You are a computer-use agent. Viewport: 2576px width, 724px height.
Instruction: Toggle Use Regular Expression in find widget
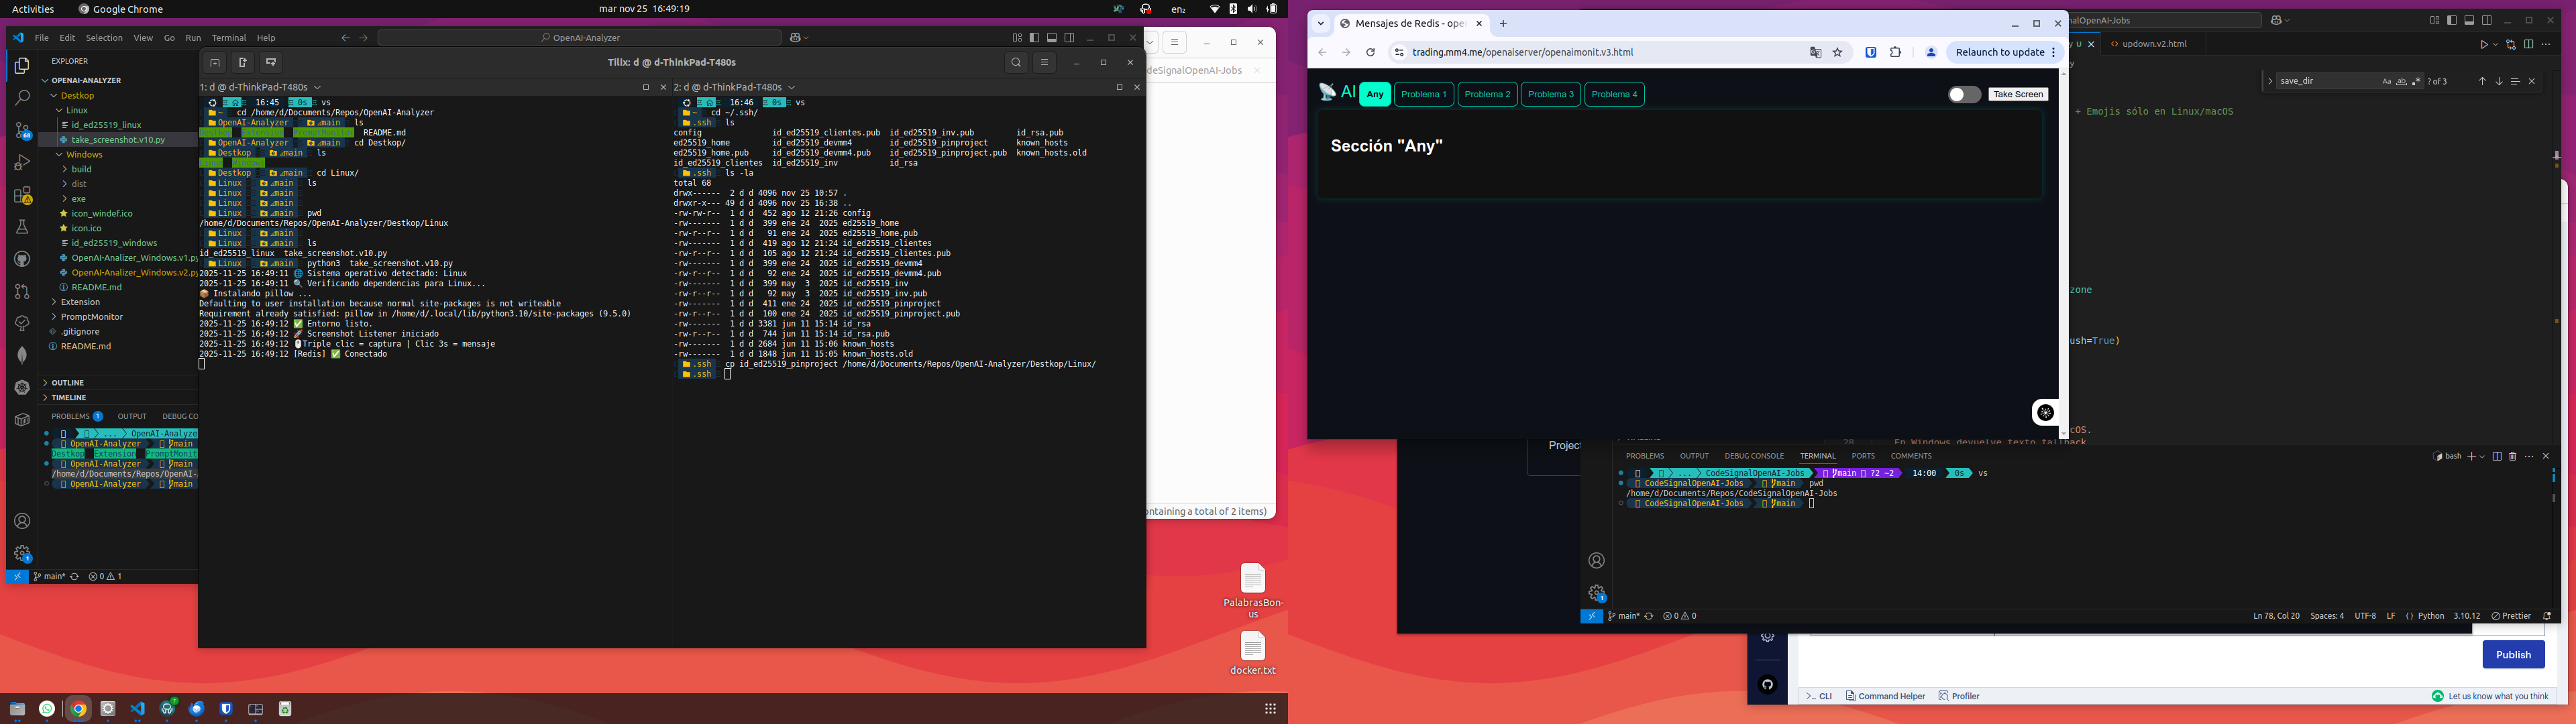[x=2417, y=81]
